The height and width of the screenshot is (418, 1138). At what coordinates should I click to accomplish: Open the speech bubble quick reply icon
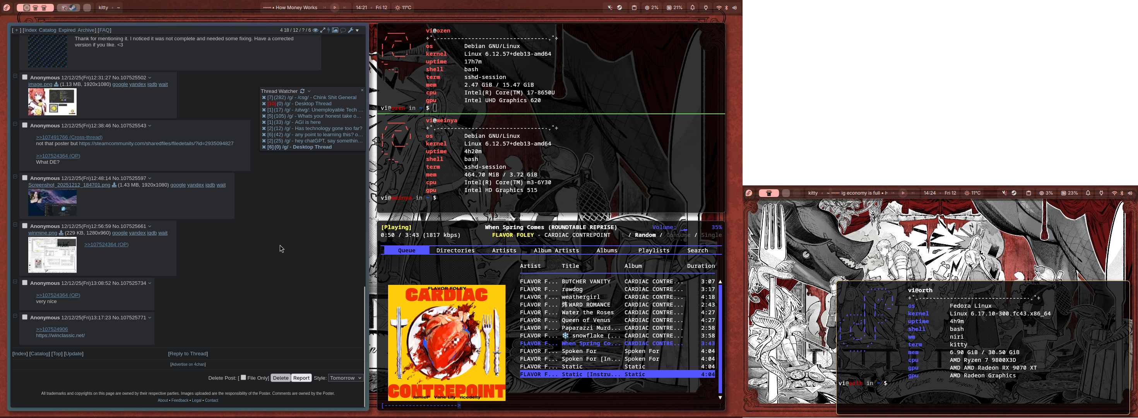[343, 30]
